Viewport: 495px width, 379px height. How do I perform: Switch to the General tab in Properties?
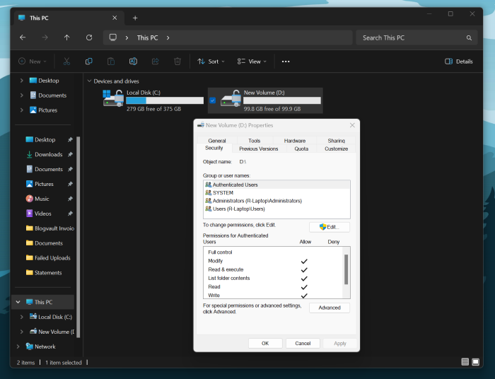click(x=217, y=141)
